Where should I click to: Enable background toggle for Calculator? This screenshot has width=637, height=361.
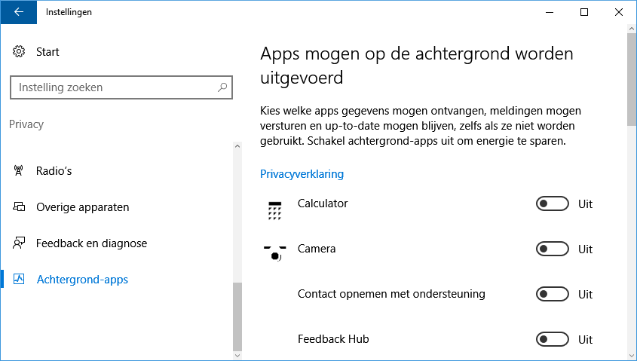pyautogui.click(x=552, y=204)
